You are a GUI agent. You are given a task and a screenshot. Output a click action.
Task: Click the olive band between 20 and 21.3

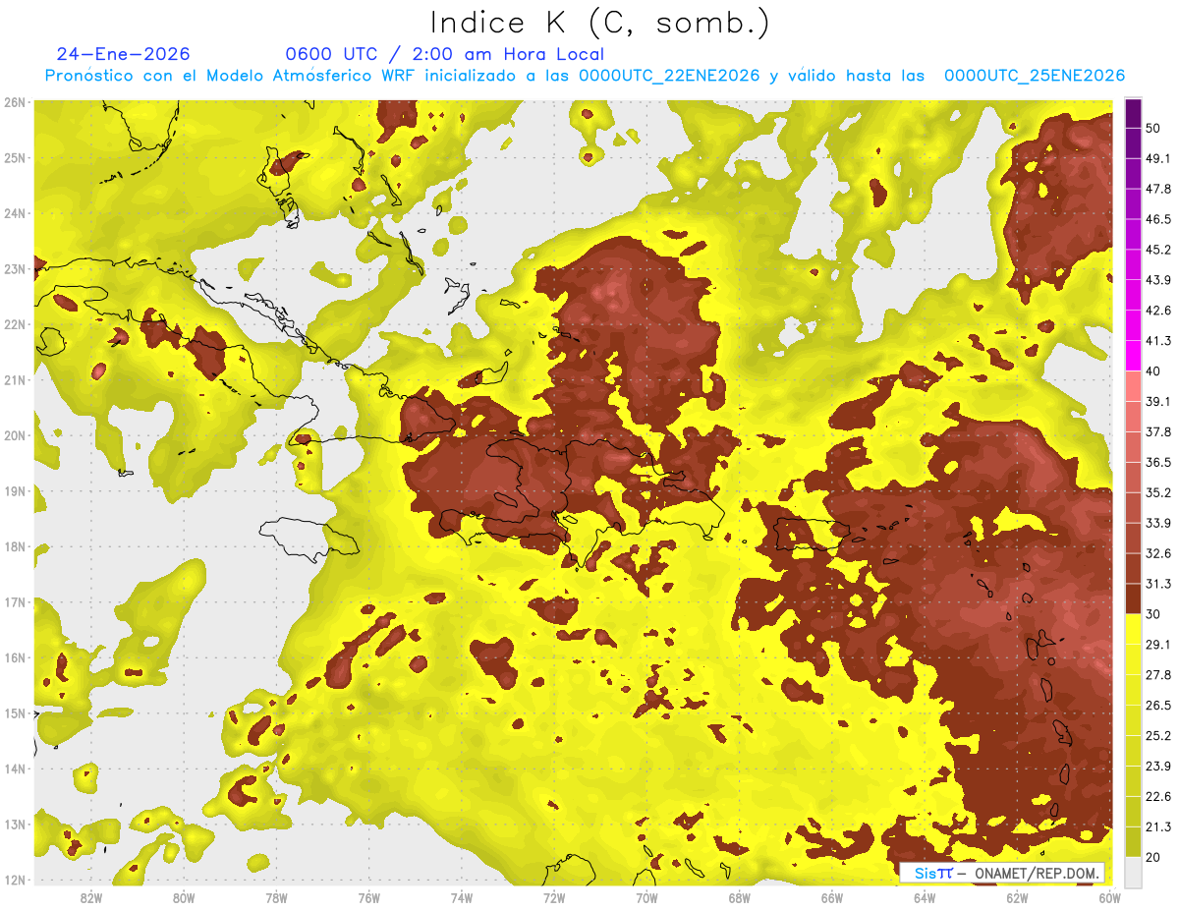point(1134,841)
